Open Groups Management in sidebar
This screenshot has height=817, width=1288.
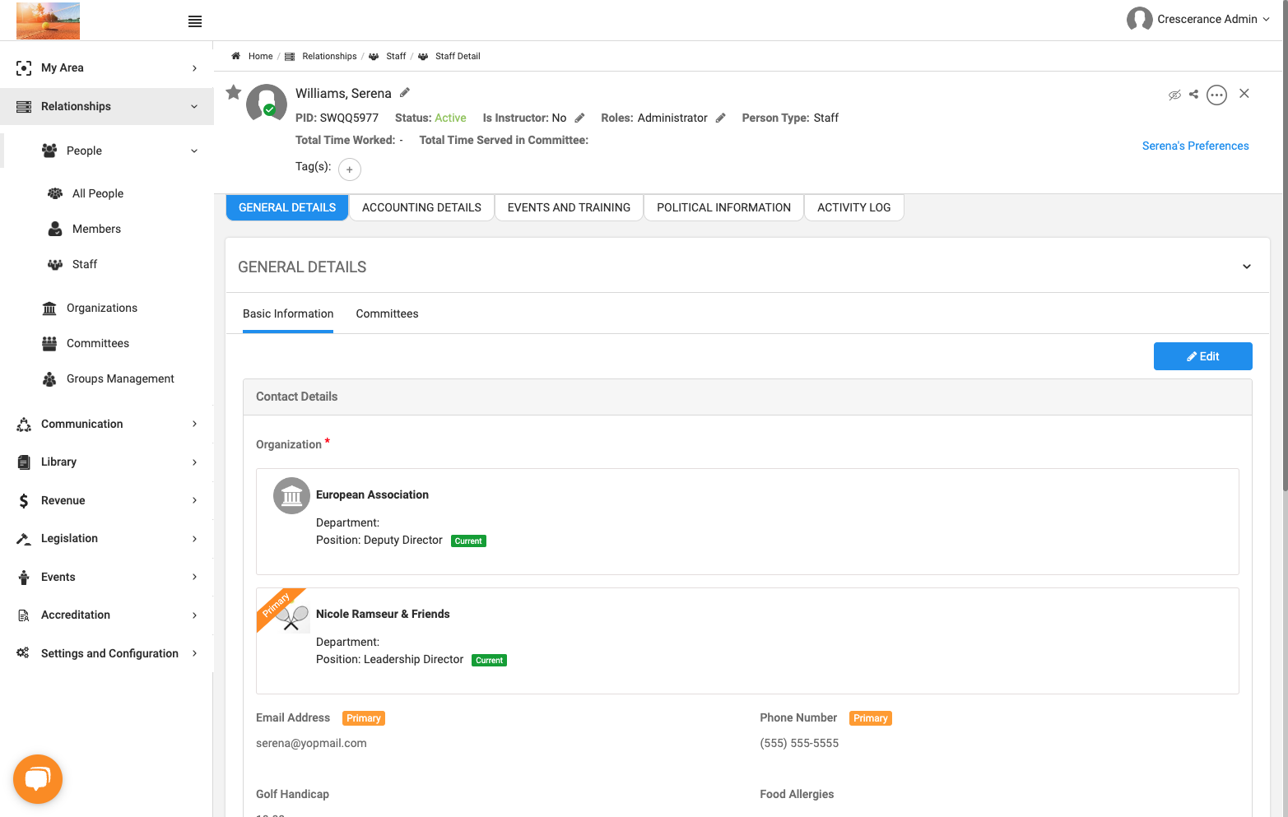tap(120, 378)
